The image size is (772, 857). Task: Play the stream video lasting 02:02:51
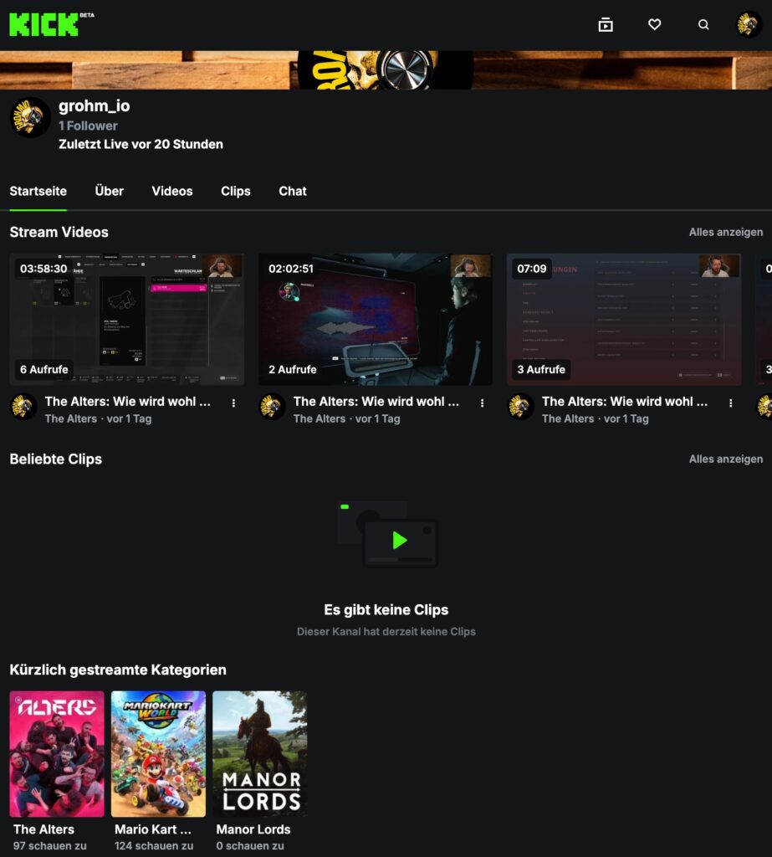376,319
